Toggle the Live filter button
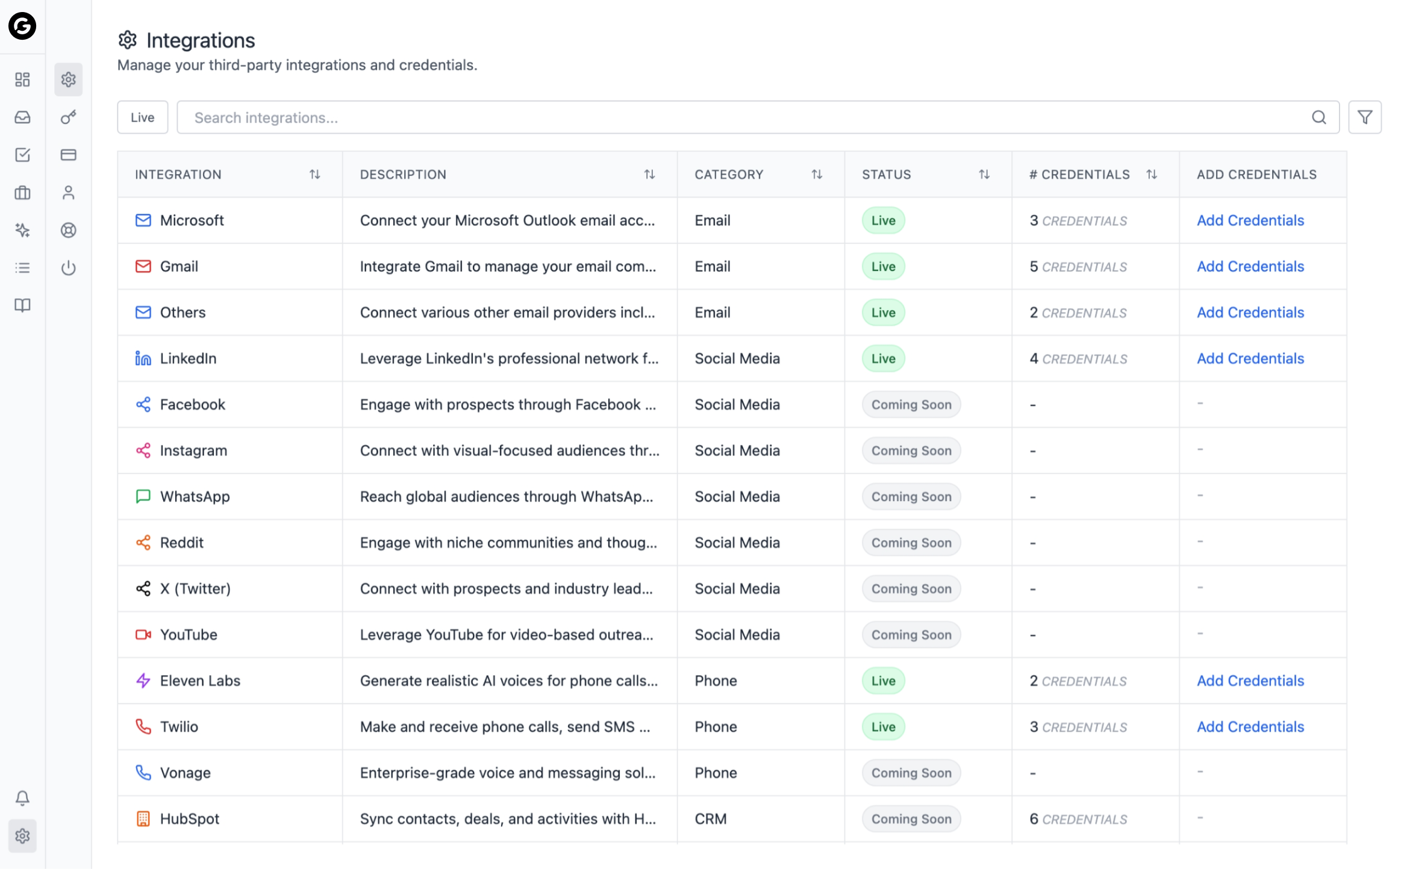1407x869 pixels. [142, 117]
